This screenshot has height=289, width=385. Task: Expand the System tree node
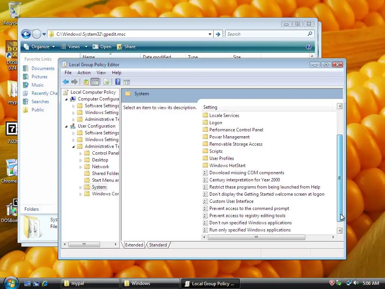tap(80, 187)
